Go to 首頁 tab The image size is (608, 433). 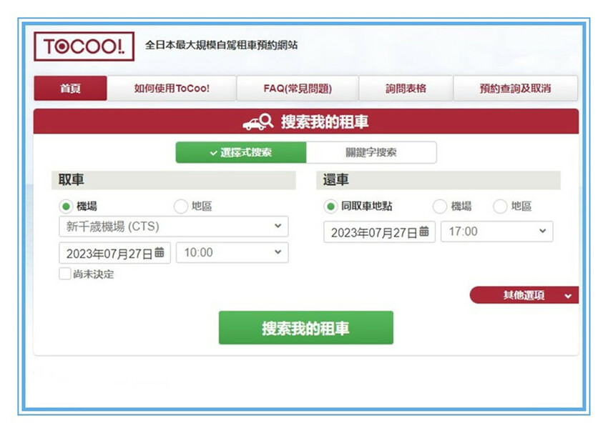(x=70, y=89)
